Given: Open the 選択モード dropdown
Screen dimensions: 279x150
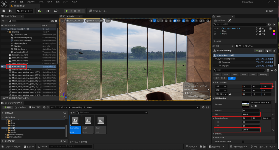Looking at the screenshot, I should pyautogui.click(x=25, y=11).
